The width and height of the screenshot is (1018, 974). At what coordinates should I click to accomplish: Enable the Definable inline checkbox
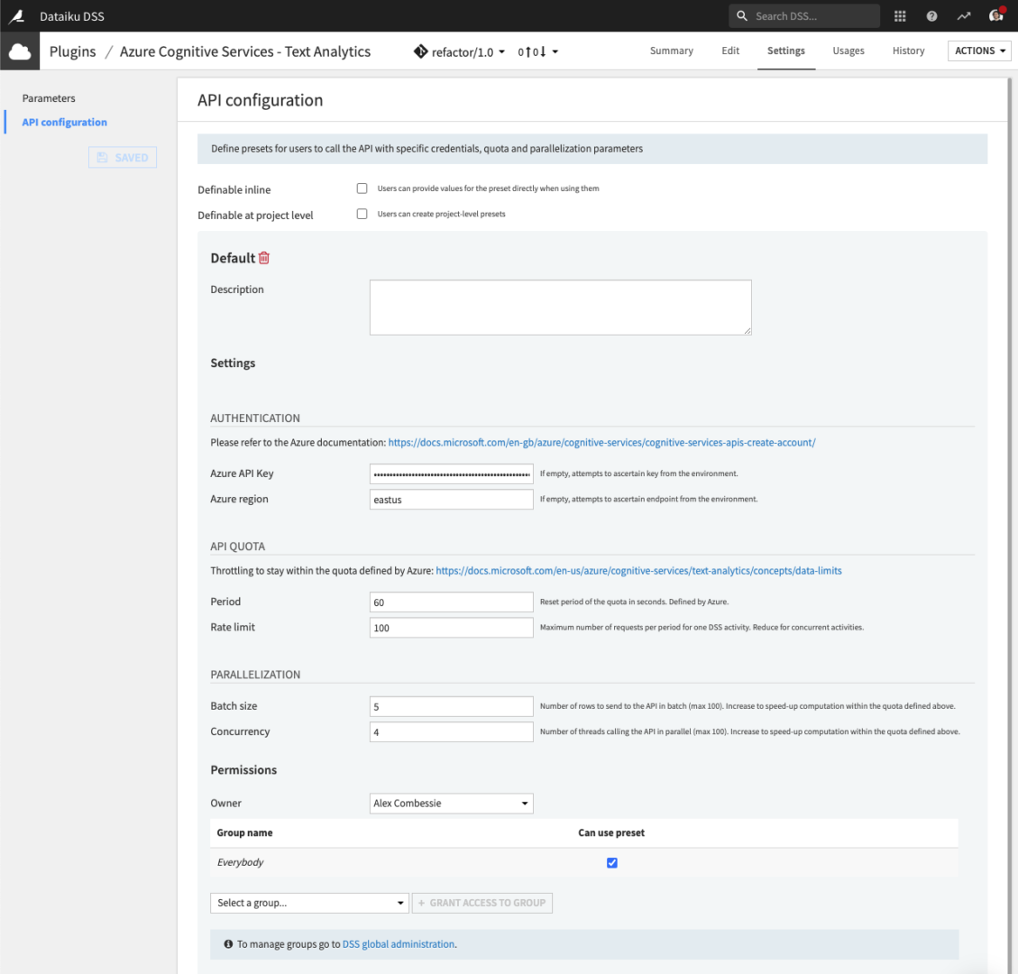click(362, 188)
